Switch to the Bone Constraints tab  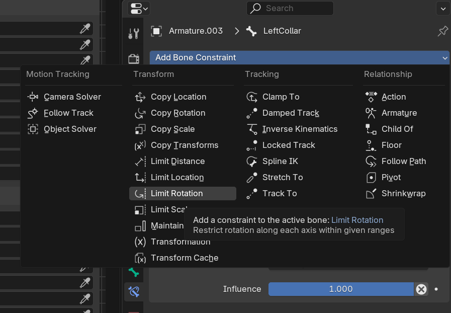click(x=134, y=292)
